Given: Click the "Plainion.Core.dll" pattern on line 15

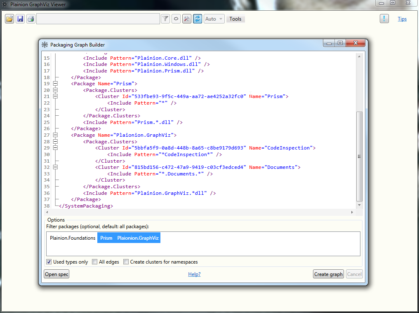Looking at the screenshot, I should pos(163,58).
